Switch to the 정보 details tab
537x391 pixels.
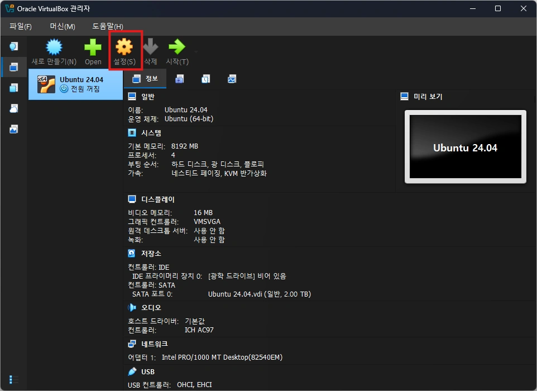tap(145, 79)
